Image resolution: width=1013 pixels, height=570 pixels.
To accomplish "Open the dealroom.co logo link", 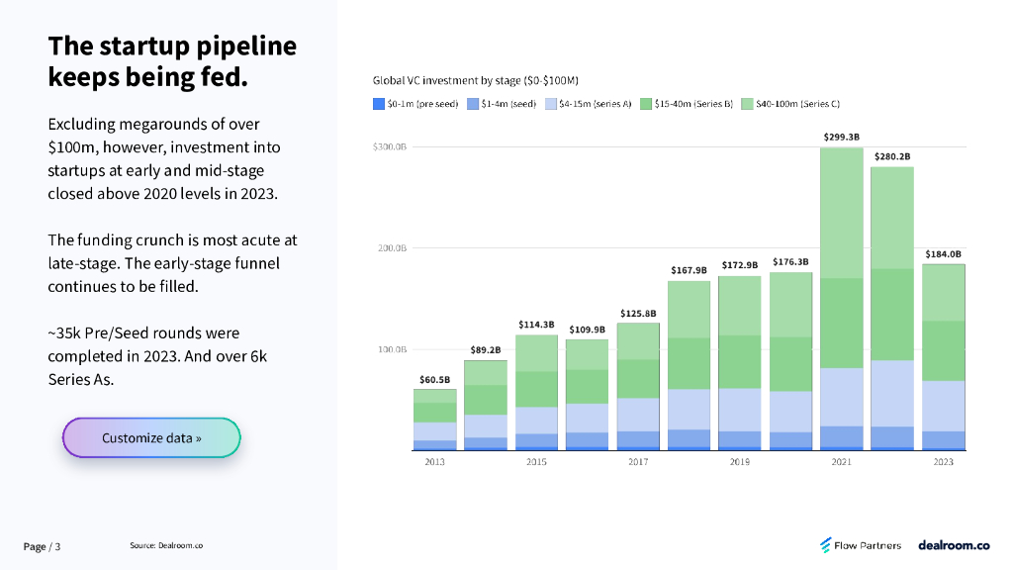I will 954,545.
